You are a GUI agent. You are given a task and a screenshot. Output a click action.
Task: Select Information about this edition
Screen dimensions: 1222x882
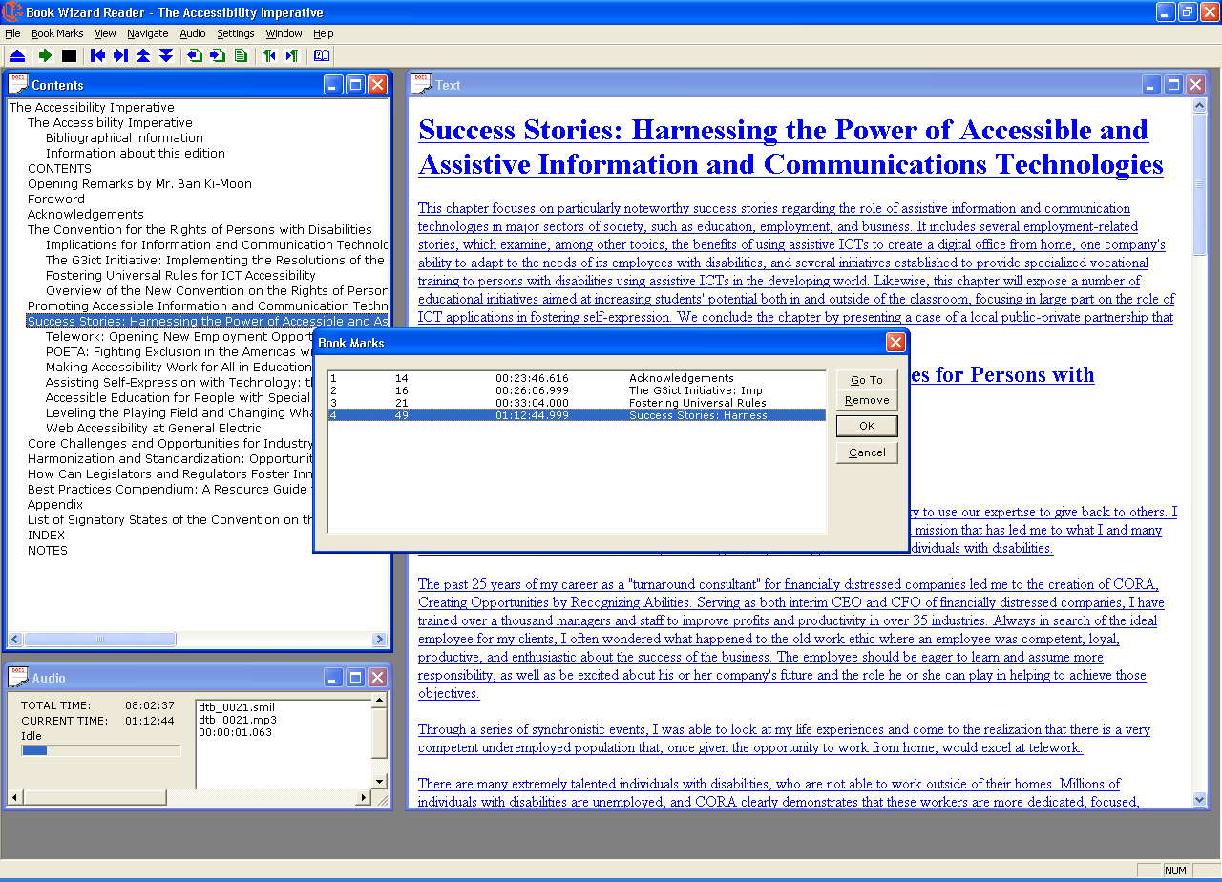click(136, 154)
